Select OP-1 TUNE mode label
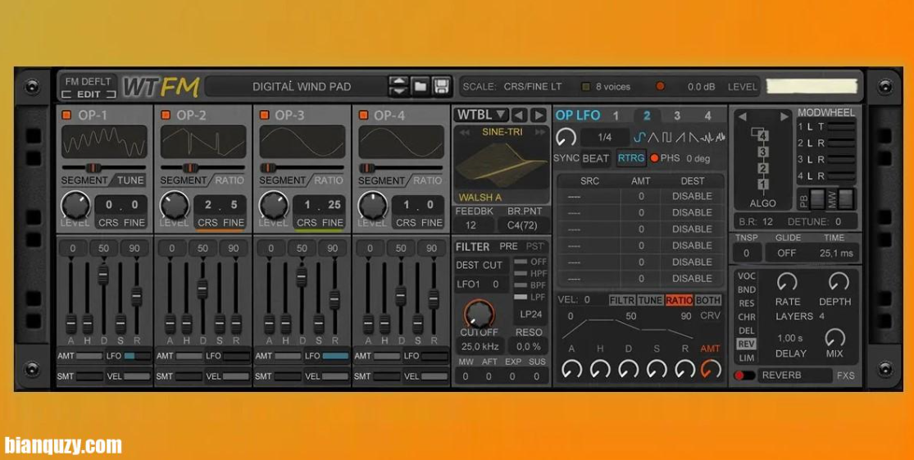 [x=130, y=180]
